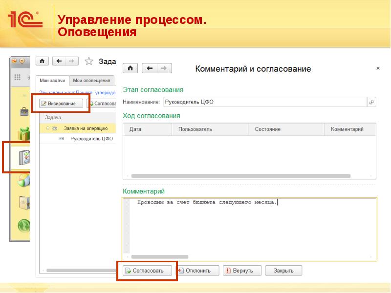
Task: Click the Согласовать button at dialog bottom
Action: (147, 271)
